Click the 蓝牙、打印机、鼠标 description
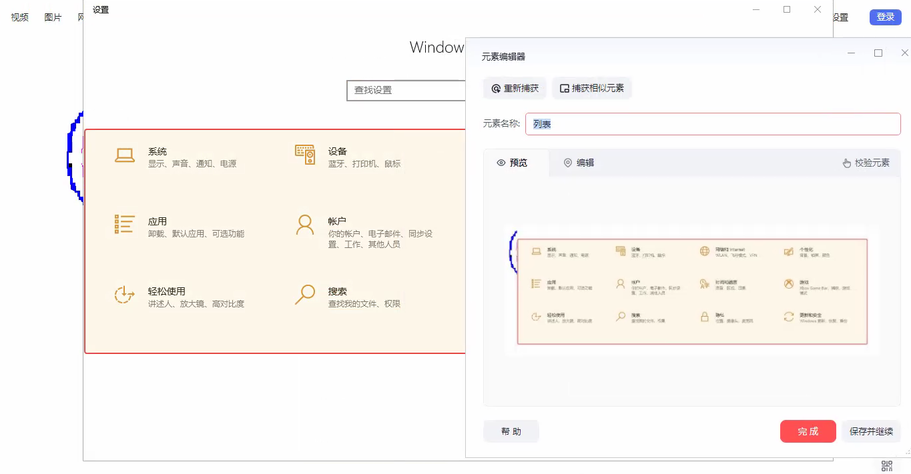The height and width of the screenshot is (474, 911). 364,164
